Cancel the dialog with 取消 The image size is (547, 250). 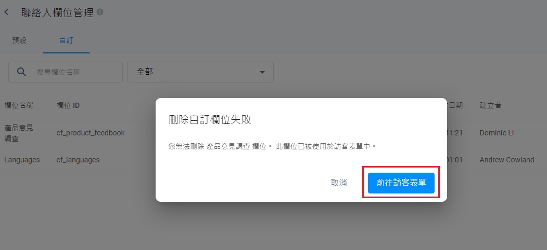(x=339, y=183)
